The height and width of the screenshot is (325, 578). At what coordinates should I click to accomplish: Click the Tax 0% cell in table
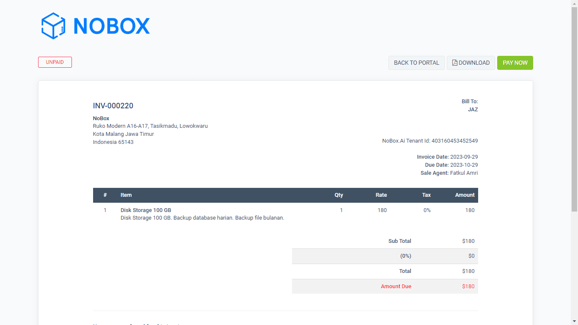427,210
